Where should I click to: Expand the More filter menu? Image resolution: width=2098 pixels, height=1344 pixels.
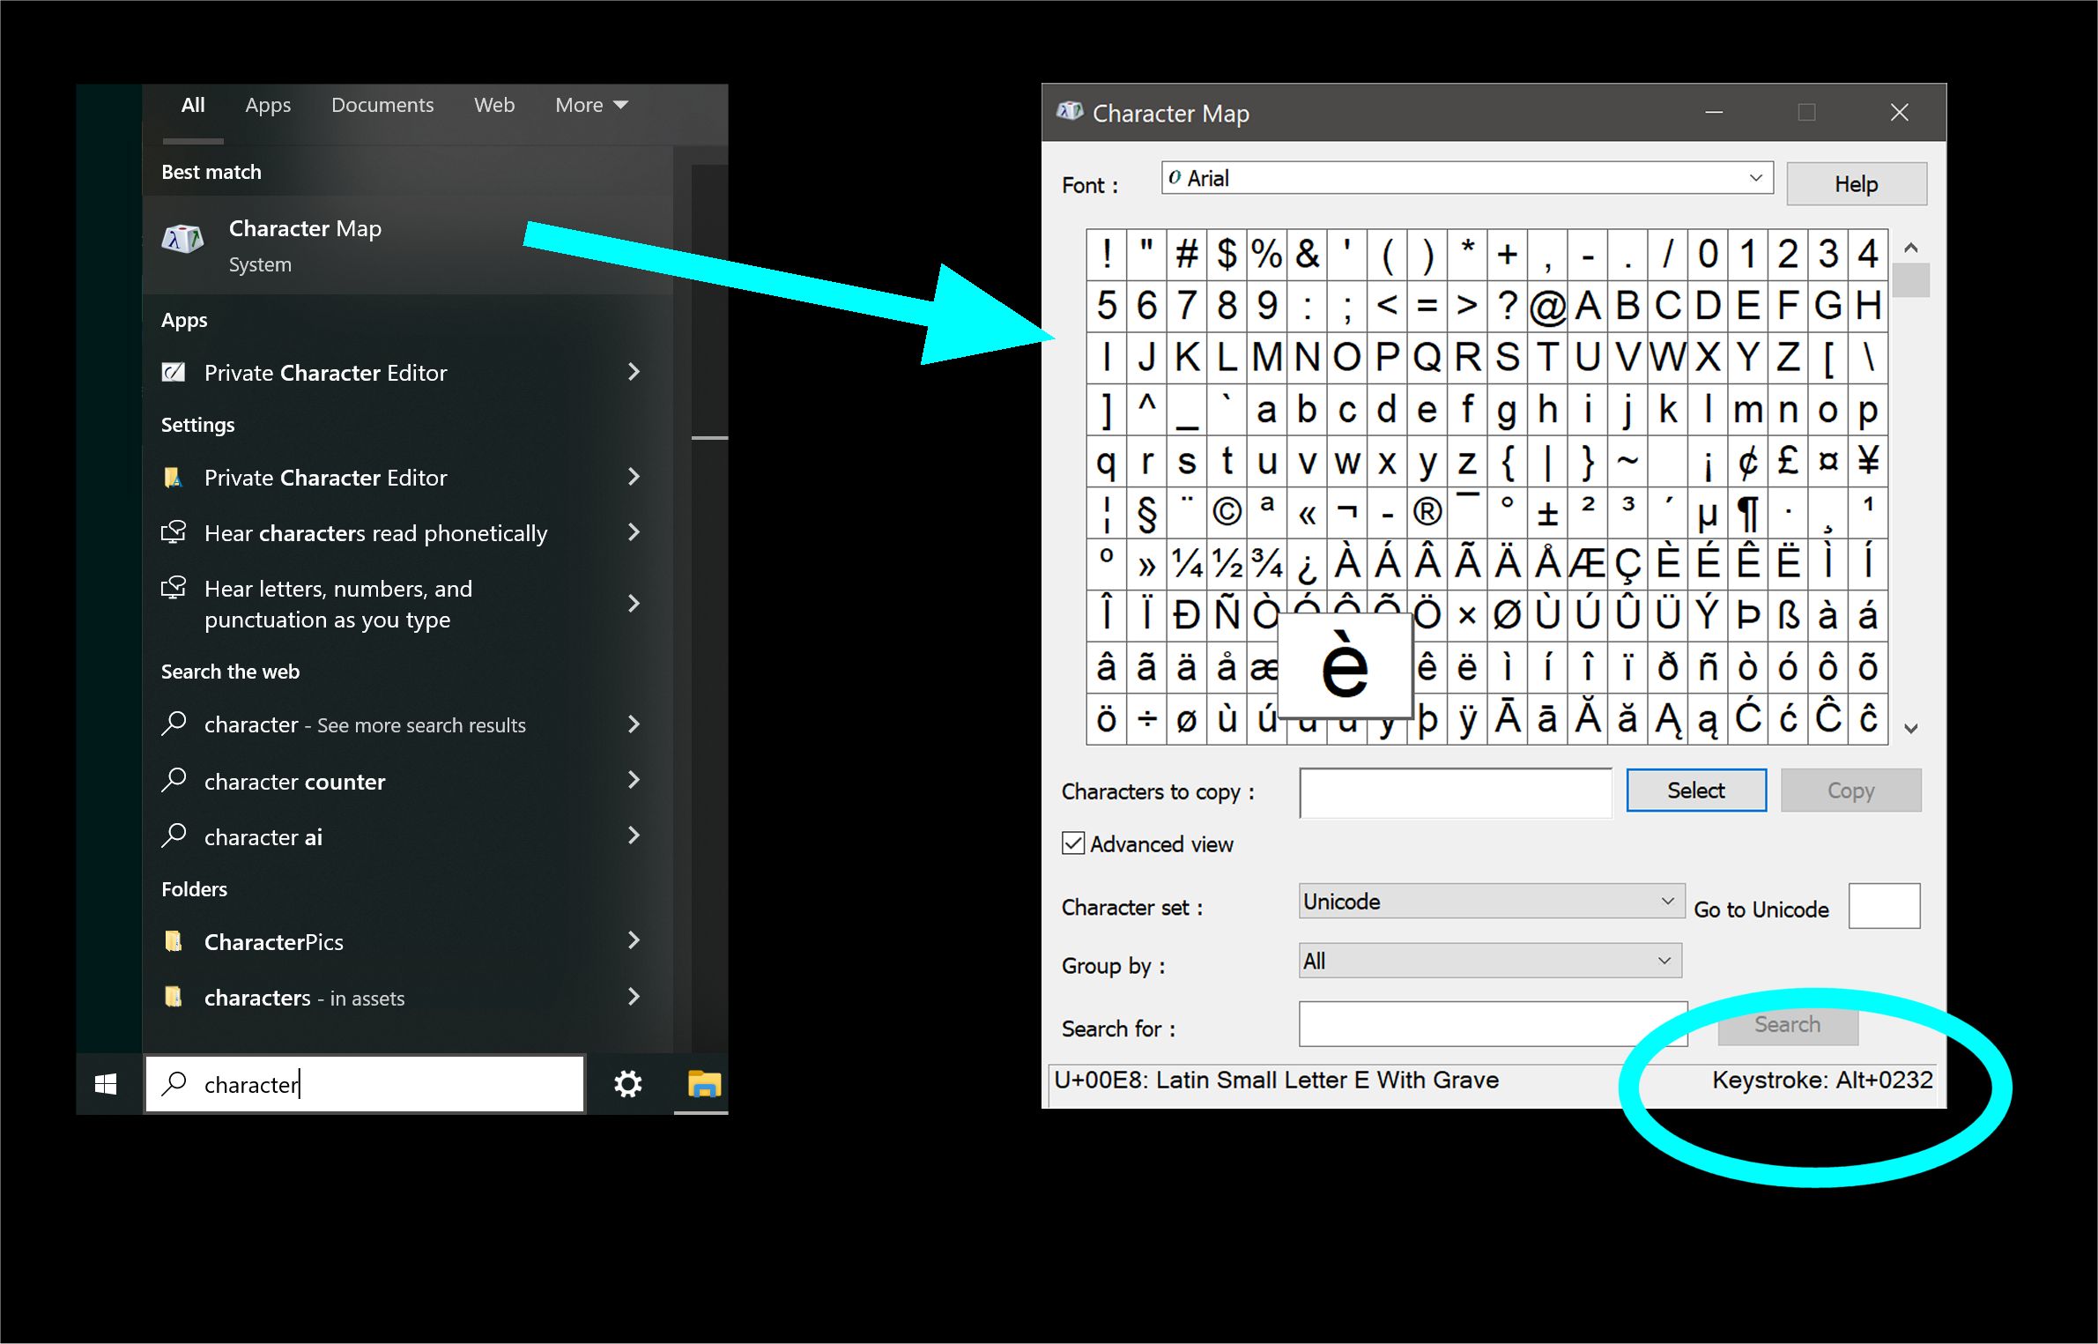coord(591,105)
